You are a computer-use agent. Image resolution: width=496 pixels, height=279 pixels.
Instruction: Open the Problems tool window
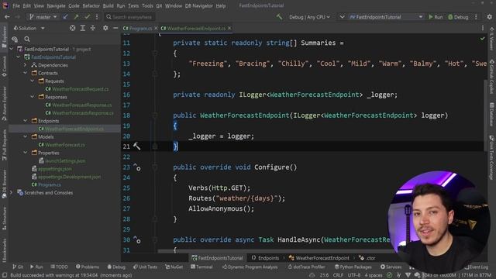(88, 267)
